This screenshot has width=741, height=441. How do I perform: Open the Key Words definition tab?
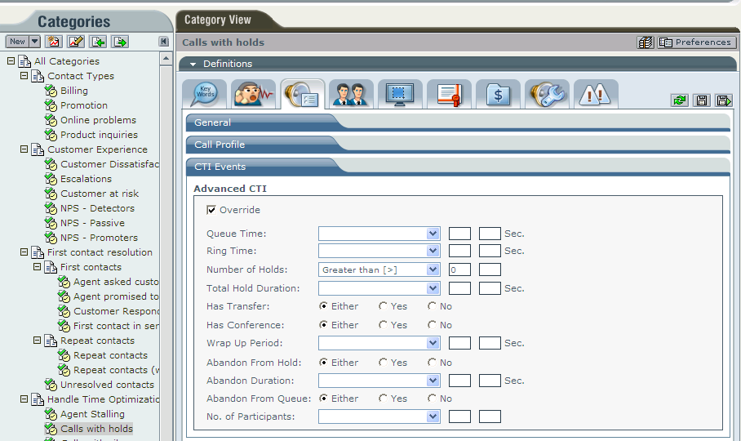(x=204, y=94)
